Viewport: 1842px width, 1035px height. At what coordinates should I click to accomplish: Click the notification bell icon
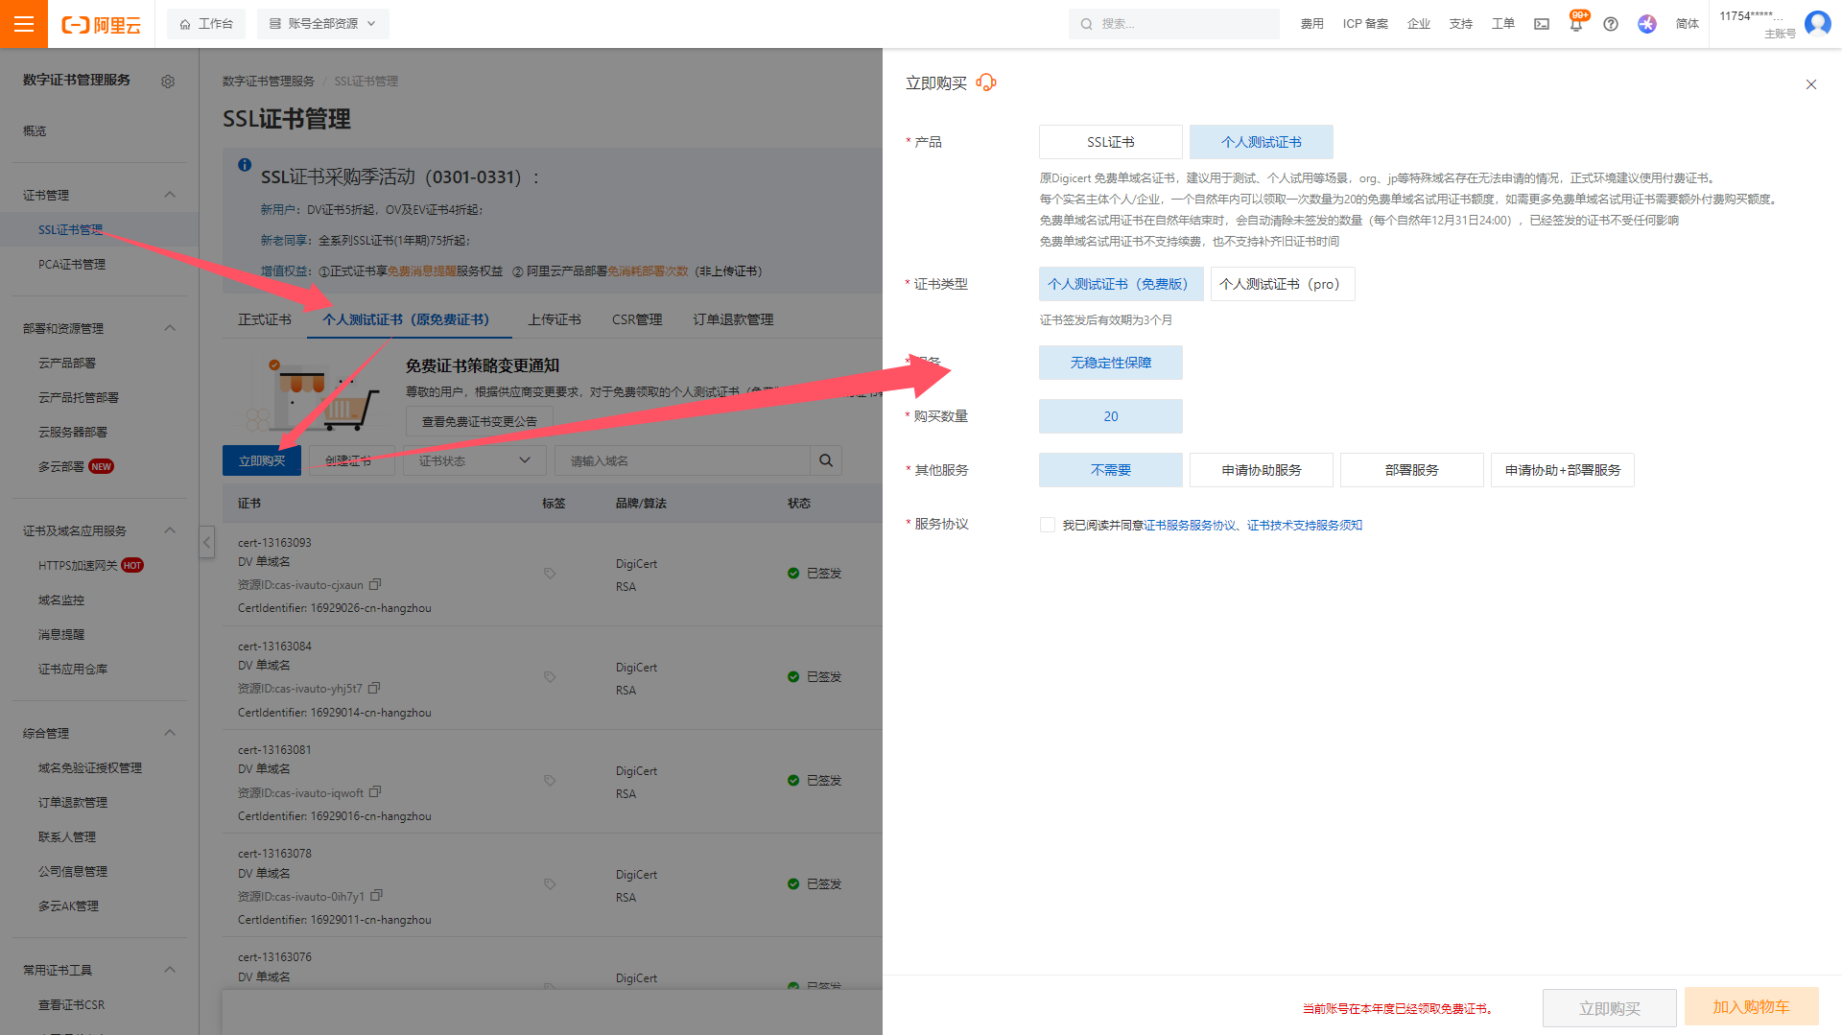1575,25
